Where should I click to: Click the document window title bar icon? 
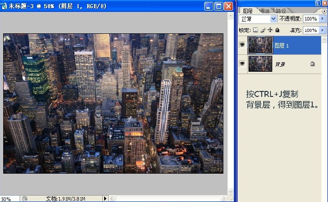5,6
